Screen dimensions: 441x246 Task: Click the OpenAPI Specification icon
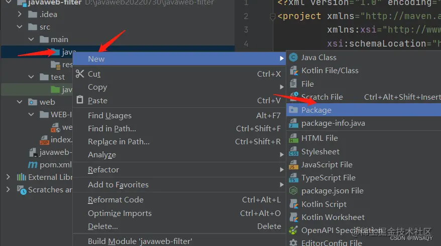[293, 230]
